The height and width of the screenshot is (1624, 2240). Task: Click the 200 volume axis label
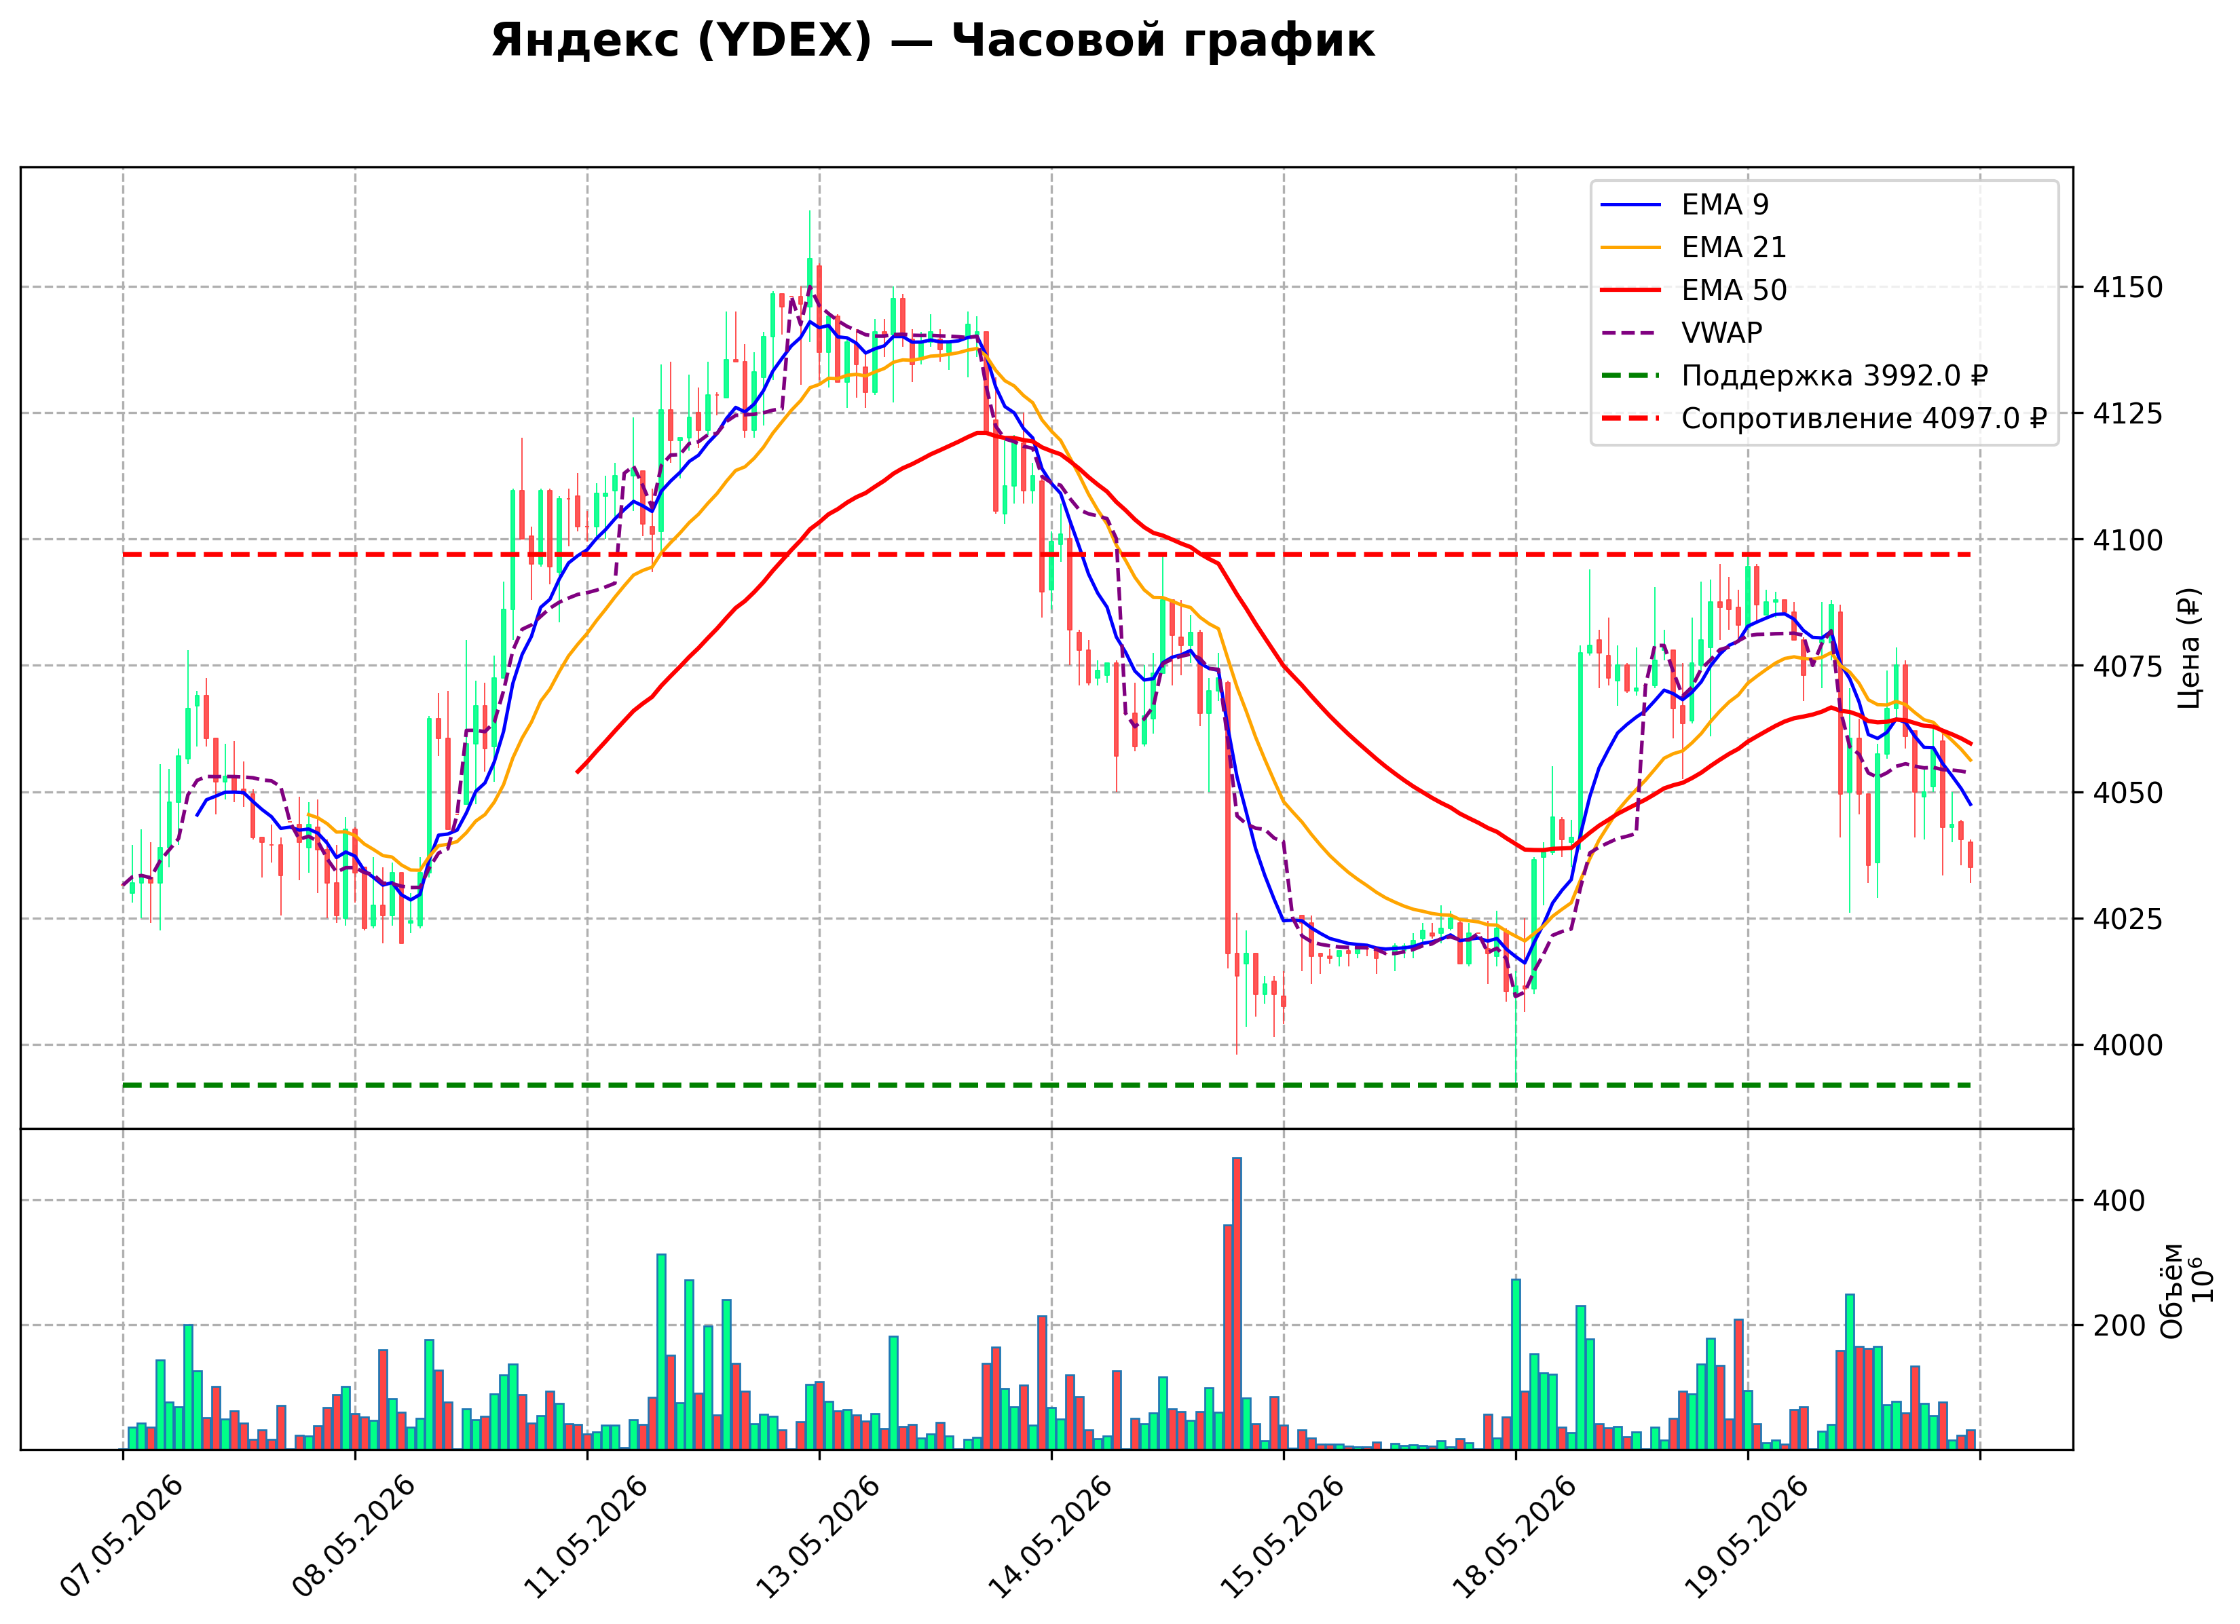point(2119,1326)
